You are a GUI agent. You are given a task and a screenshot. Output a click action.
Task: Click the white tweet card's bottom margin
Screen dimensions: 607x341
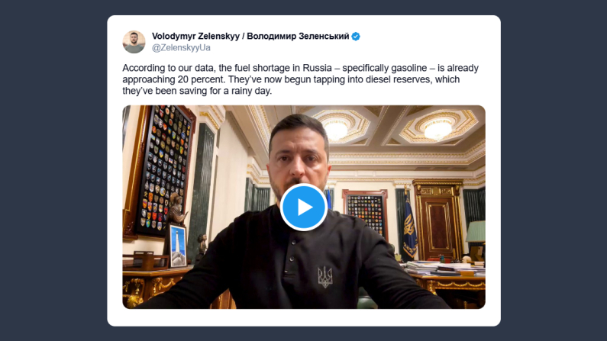(304, 318)
